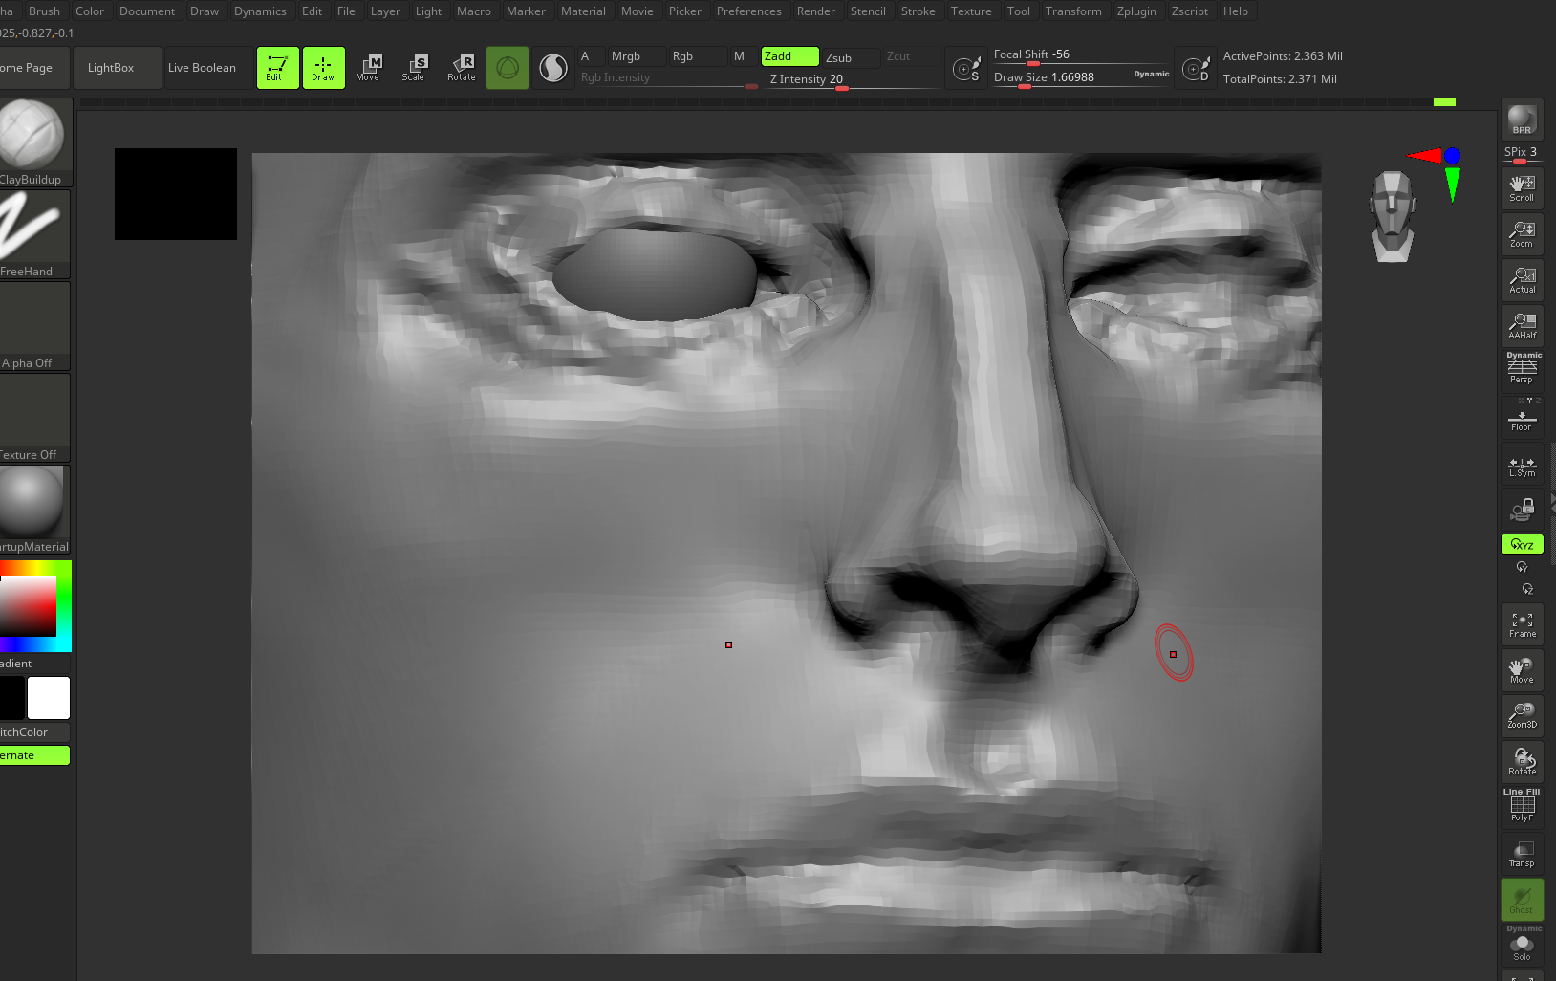Click the Actual size icon
The height and width of the screenshot is (981, 1556).
click(x=1522, y=280)
